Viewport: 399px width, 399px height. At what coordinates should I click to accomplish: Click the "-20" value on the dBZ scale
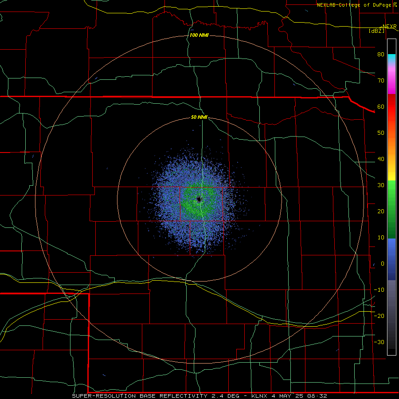coord(379,316)
